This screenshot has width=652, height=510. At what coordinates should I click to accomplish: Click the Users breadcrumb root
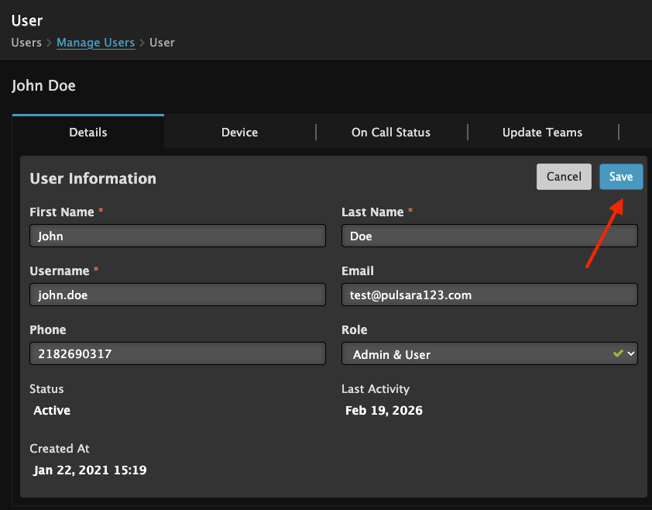pyautogui.click(x=26, y=43)
